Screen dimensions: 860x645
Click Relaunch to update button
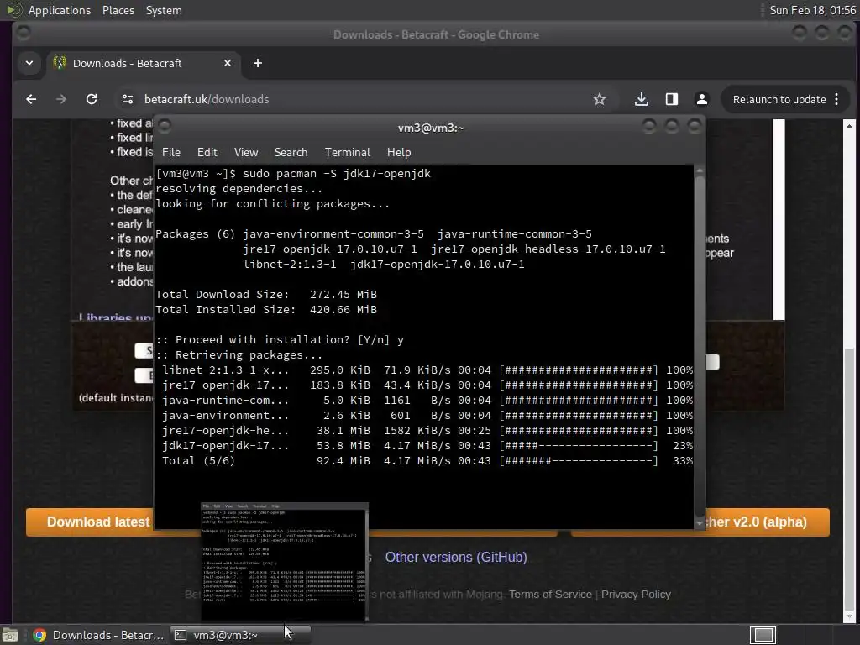pyautogui.click(x=779, y=99)
